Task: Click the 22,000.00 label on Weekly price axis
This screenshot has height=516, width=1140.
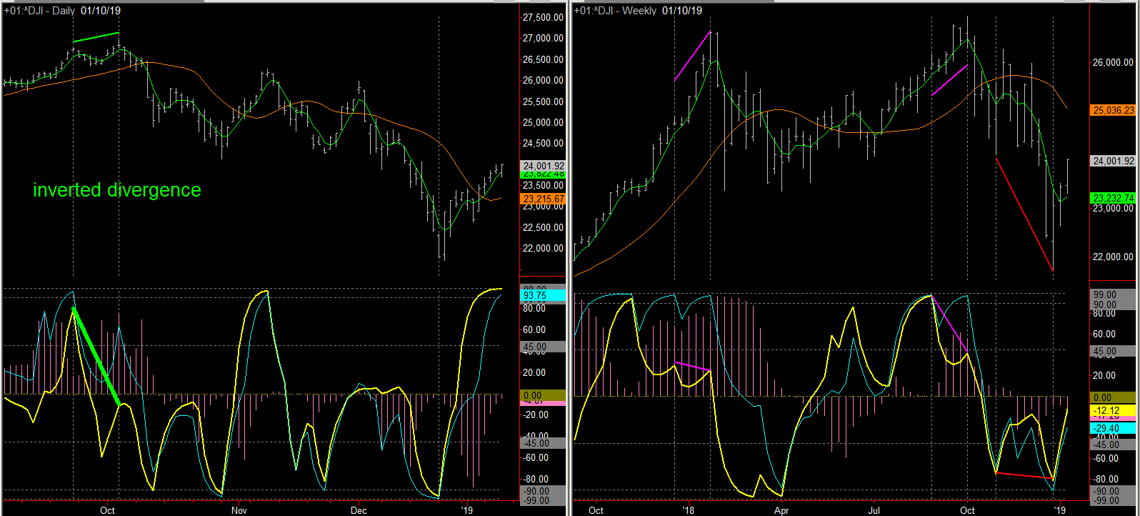Action: tap(1113, 257)
